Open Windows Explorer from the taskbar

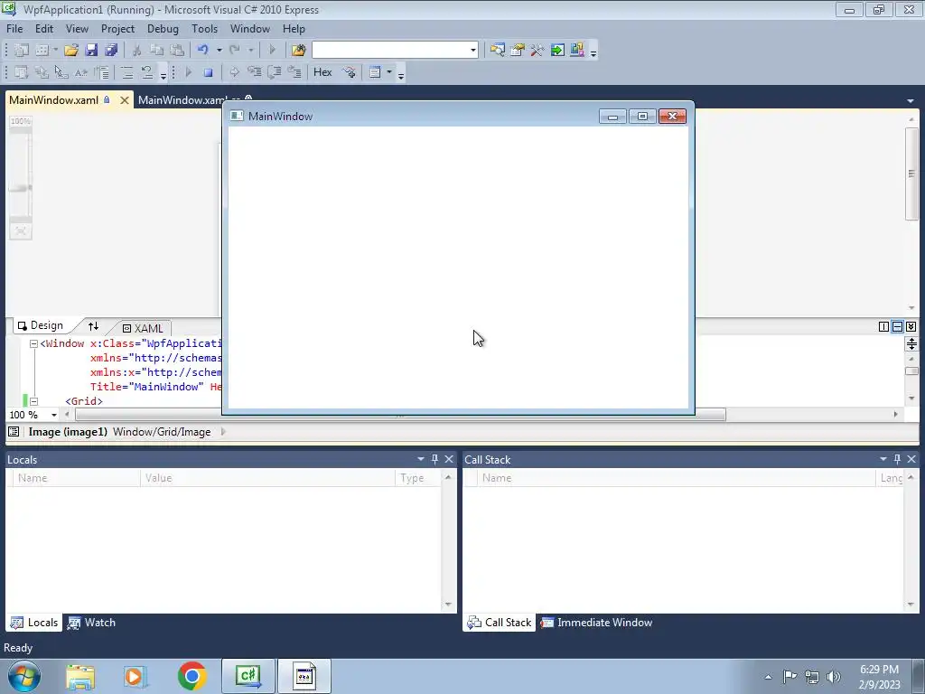[80, 677]
